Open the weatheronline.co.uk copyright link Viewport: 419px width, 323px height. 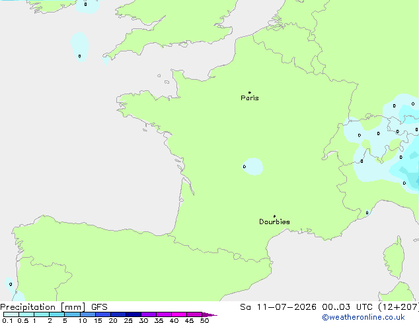coord(363,317)
